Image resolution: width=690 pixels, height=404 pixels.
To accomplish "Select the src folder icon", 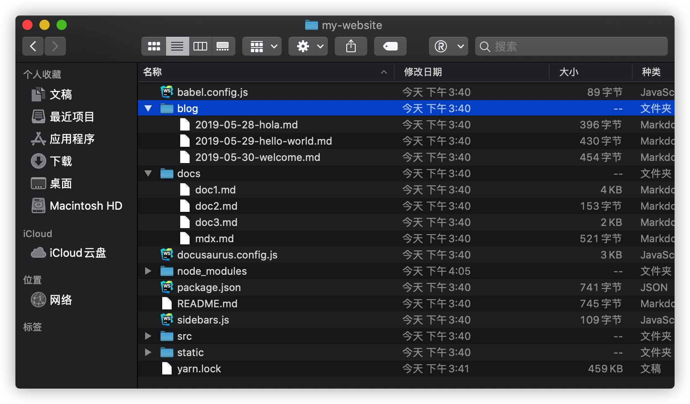I will pos(167,336).
